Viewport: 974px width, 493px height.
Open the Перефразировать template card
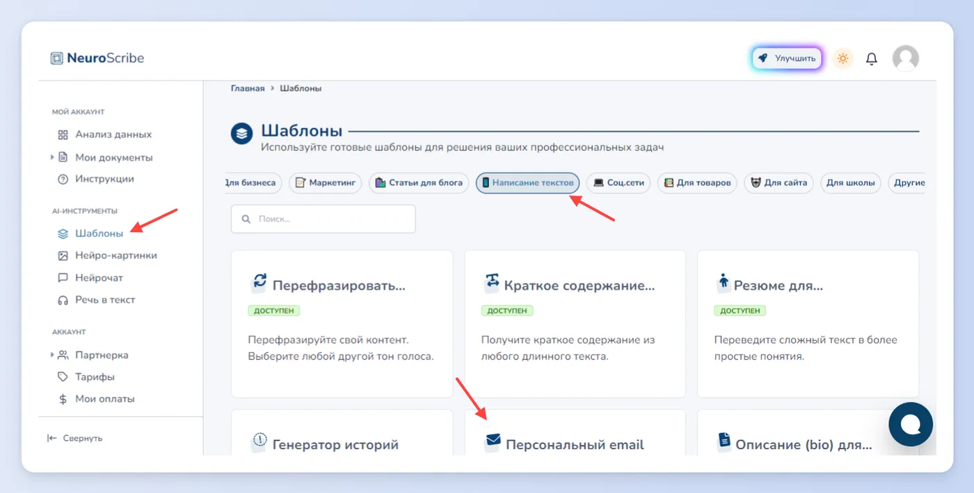coord(342,324)
